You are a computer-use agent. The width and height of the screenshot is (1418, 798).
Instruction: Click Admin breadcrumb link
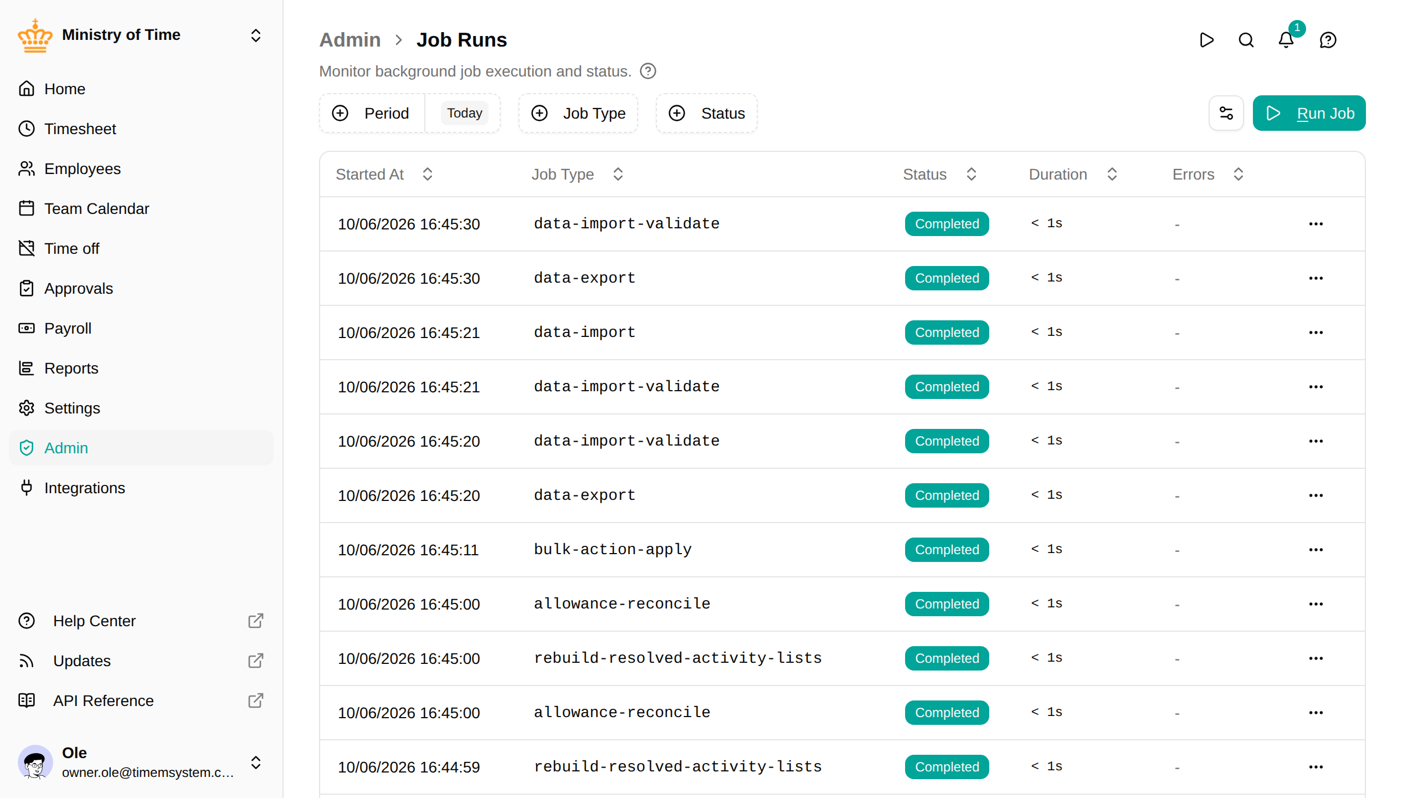coord(350,40)
